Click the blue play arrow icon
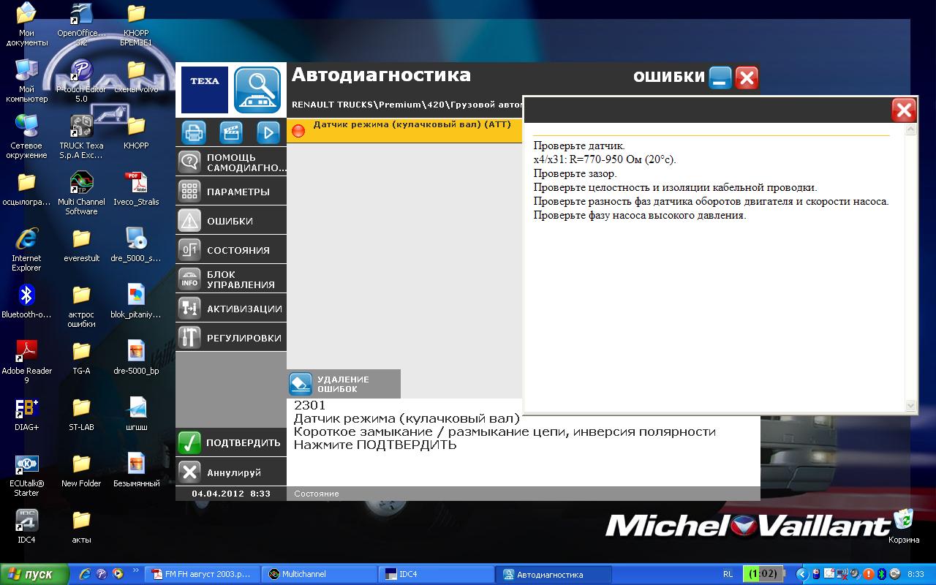Image resolution: width=936 pixels, height=585 pixels. click(x=268, y=132)
